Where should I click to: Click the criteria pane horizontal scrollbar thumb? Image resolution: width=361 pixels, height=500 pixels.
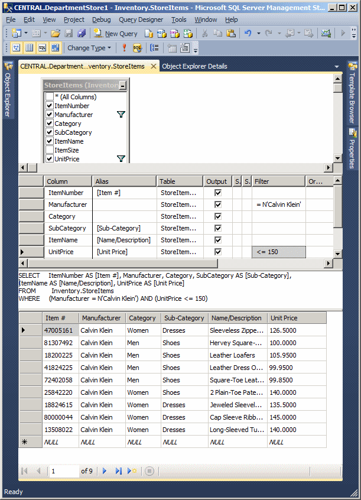[x=123, y=264]
